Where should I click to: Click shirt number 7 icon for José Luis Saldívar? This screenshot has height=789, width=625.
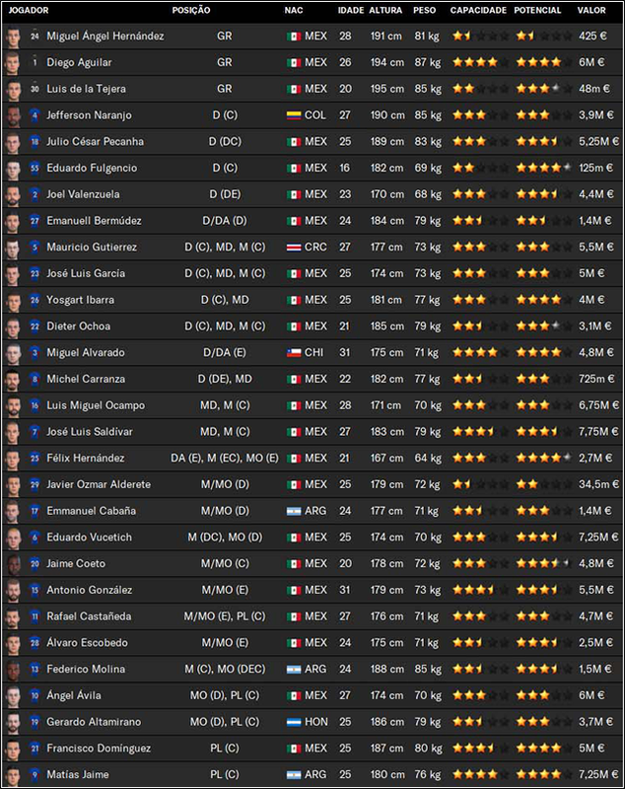[35, 431]
